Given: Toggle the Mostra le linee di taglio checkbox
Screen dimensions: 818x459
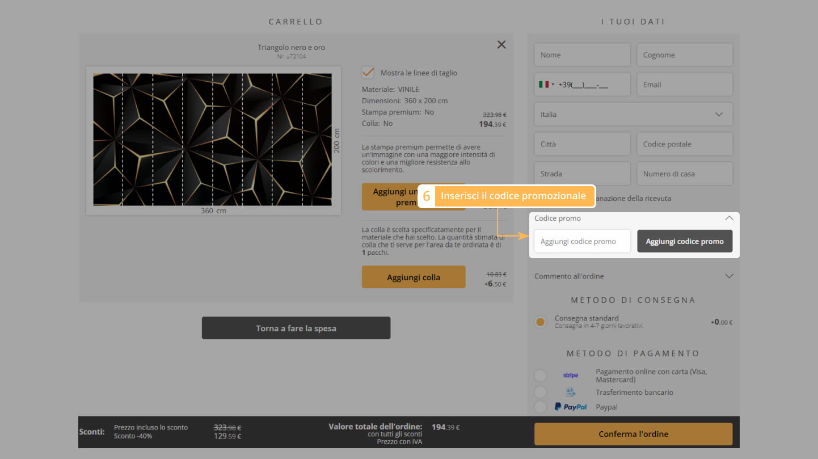Looking at the screenshot, I should tap(368, 73).
